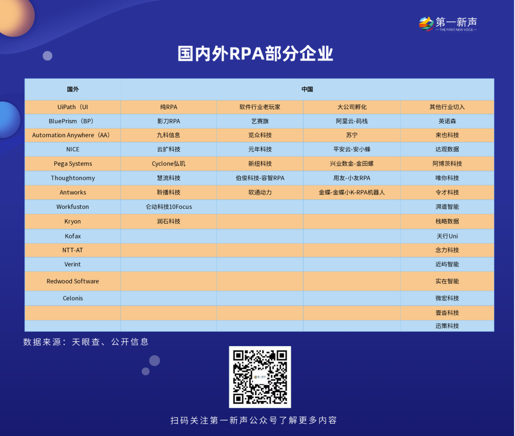The height and width of the screenshot is (436, 515).
Task: Click the NTT-AT cell
Action: point(72,250)
